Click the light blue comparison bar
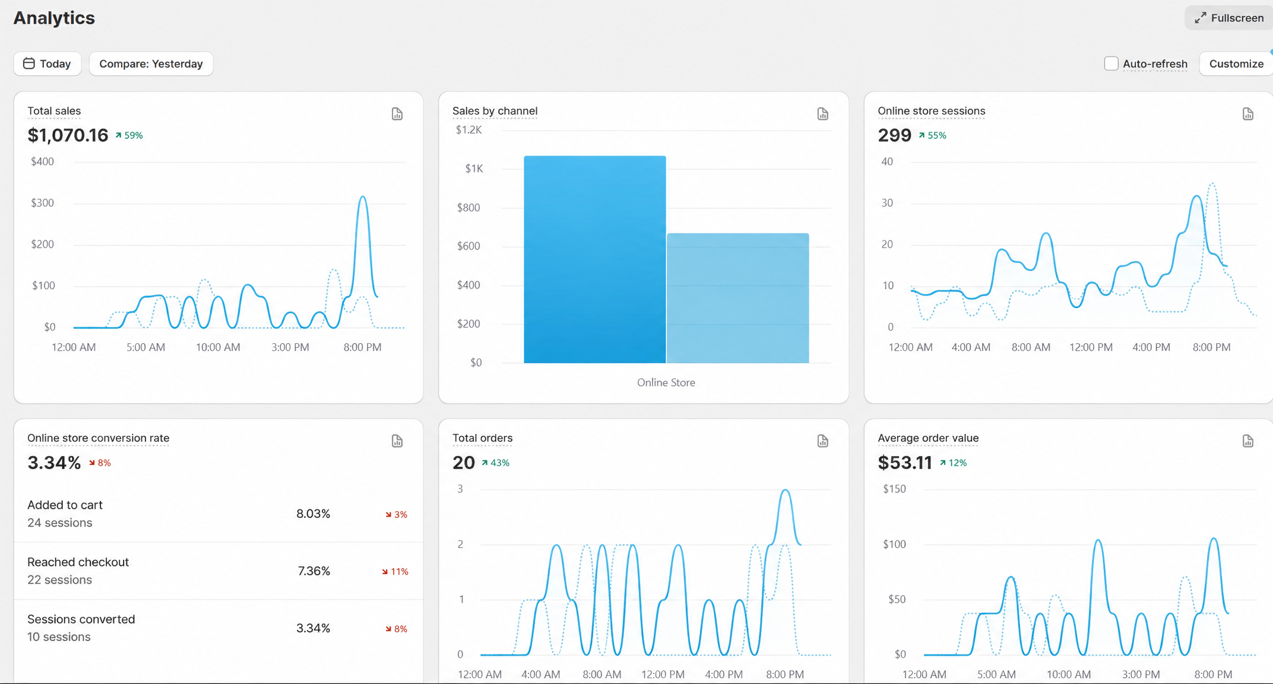This screenshot has height=684, width=1273. (737, 298)
